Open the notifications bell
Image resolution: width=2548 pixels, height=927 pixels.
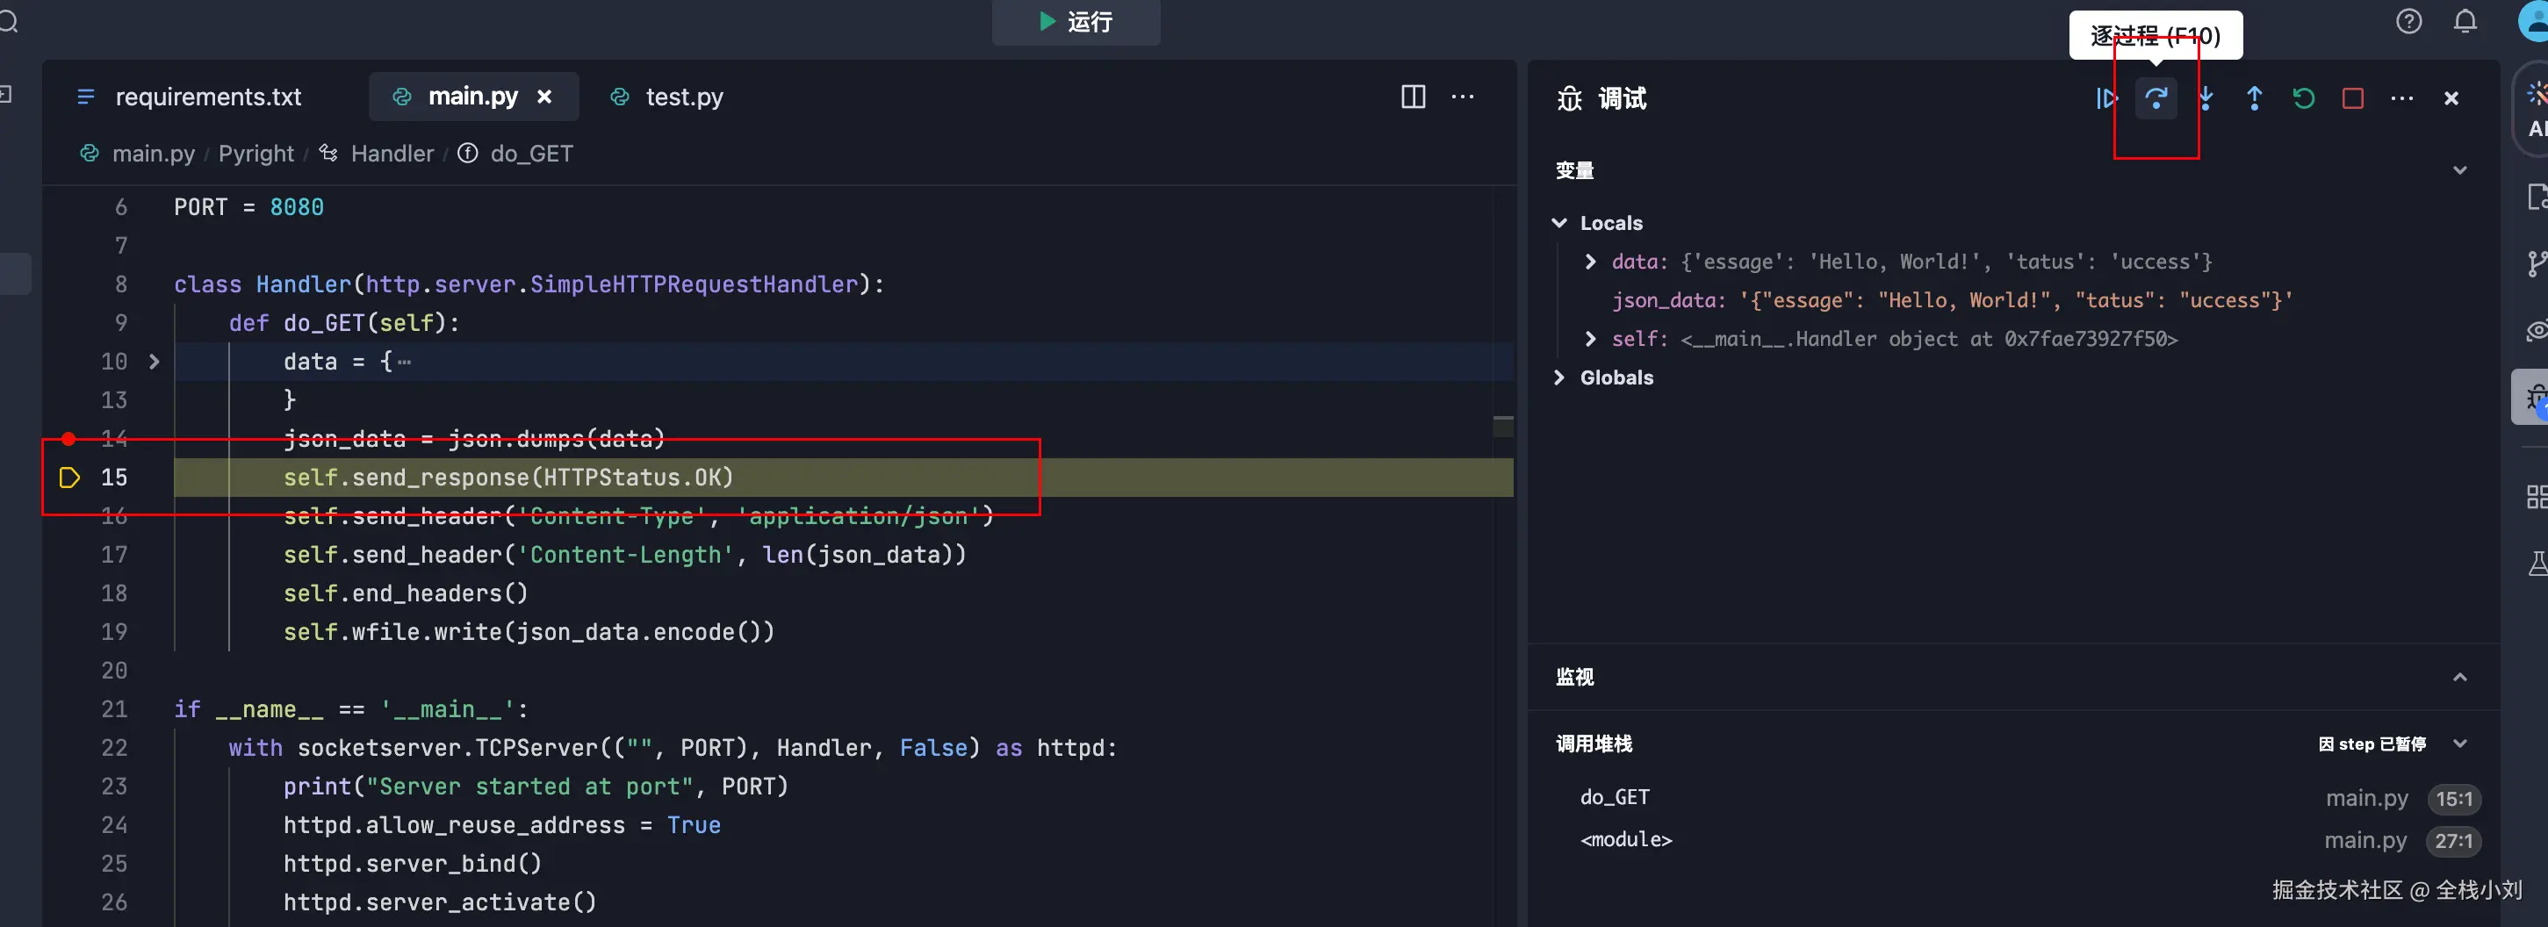pos(2465,21)
